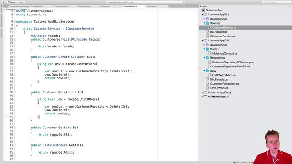Image resolution: width=292 pixels, height=164 pixels.
Task: Click 'this.facade = facade;' on line 15
Action: 56,46
